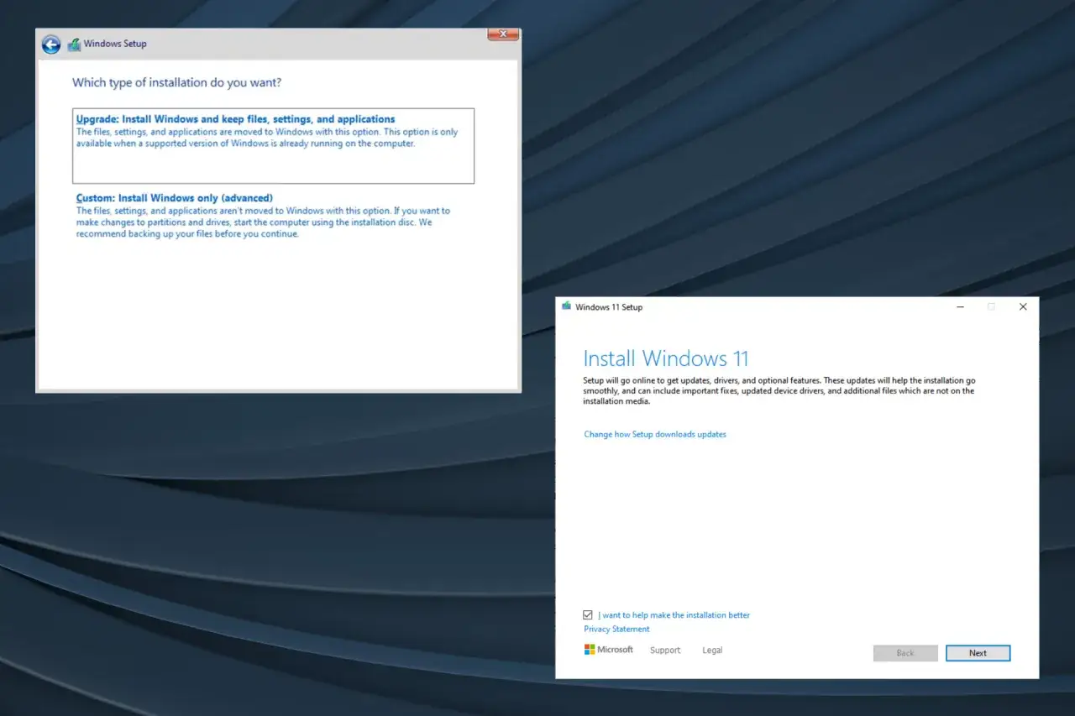The width and height of the screenshot is (1075, 716).
Task: Click the Windows Setup title bar icon
Action: [74, 44]
